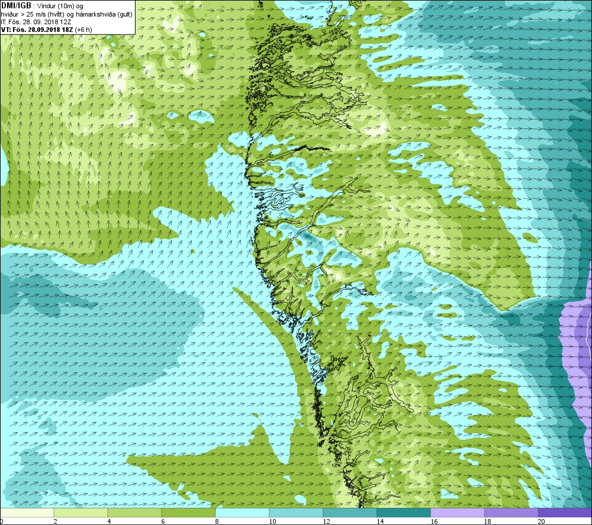592x525 pixels.
Task: Click the legend label "16"
Action: [x=434, y=521]
